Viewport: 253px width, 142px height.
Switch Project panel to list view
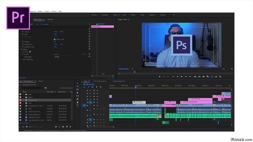point(23,127)
